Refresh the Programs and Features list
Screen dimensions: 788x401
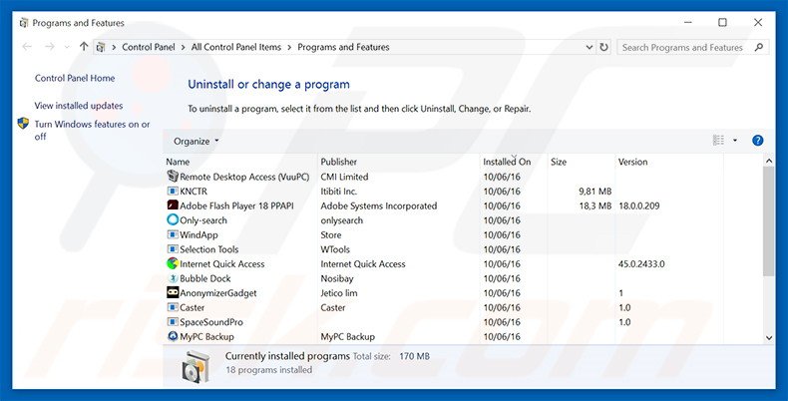pyautogui.click(x=604, y=47)
